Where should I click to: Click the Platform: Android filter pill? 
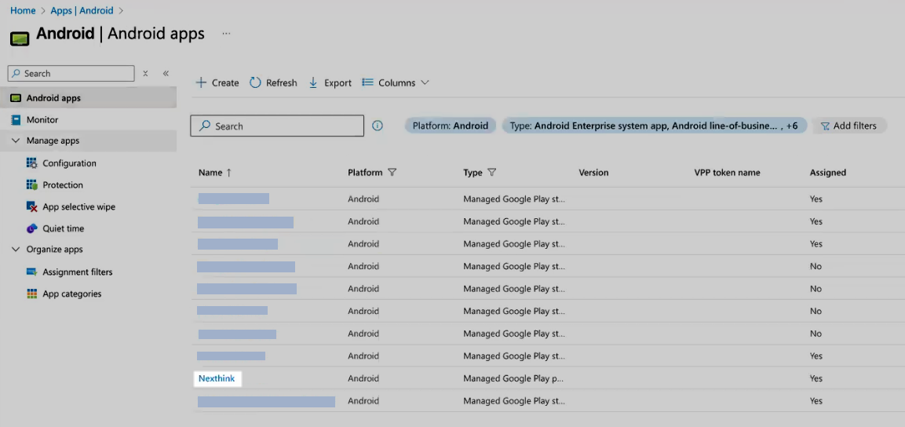tap(451, 126)
